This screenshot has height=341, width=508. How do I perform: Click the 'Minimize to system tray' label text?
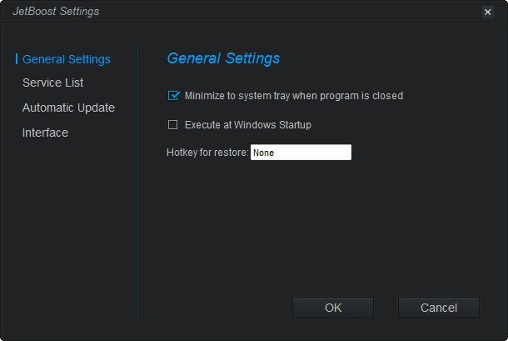point(293,96)
